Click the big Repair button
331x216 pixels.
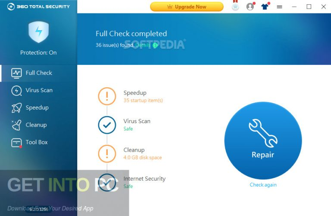point(263,141)
